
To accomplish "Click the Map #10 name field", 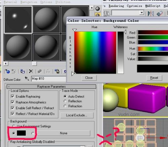I will [49, 79].
